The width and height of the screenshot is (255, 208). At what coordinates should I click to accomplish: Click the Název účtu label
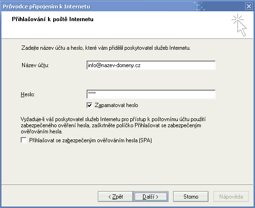pos(35,65)
